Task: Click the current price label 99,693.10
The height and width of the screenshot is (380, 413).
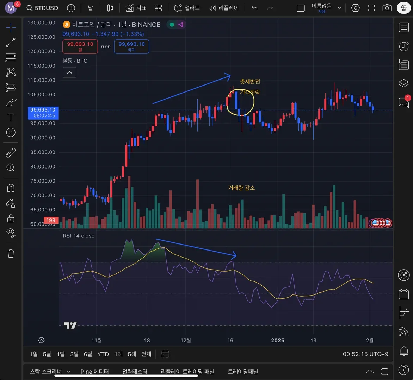Action: [x=43, y=113]
